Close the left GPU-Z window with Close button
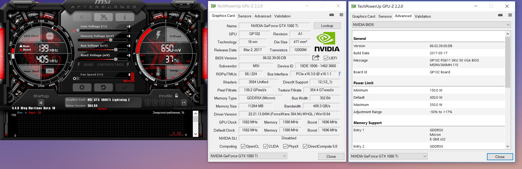This screenshot has width=522, height=169. pos(331,156)
